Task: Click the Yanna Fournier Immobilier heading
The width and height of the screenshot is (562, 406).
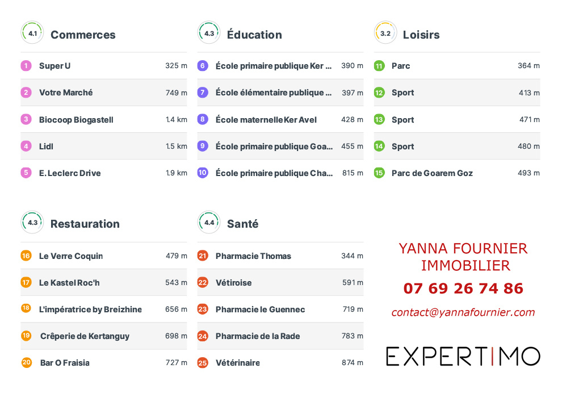Action: click(463, 257)
